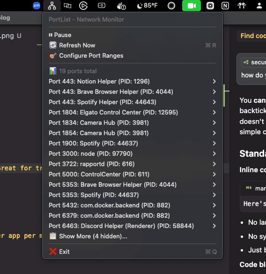Select Port 5432: com.docker.backend entry
This screenshot has width=266, height=274.
coord(133,205)
